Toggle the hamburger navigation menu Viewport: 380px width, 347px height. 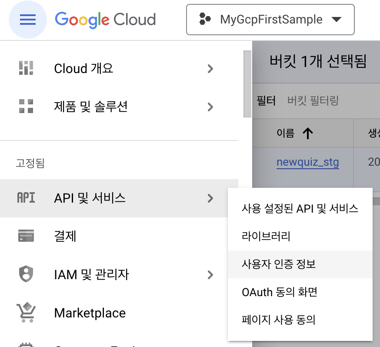(x=28, y=20)
